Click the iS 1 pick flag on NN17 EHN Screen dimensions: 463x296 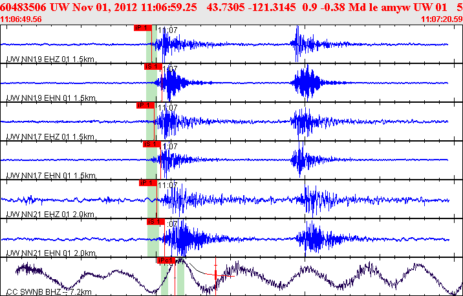[152, 144]
